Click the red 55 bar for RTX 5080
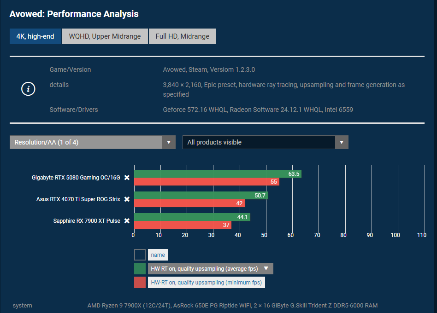Screen dimensions: 437x313 207,182
